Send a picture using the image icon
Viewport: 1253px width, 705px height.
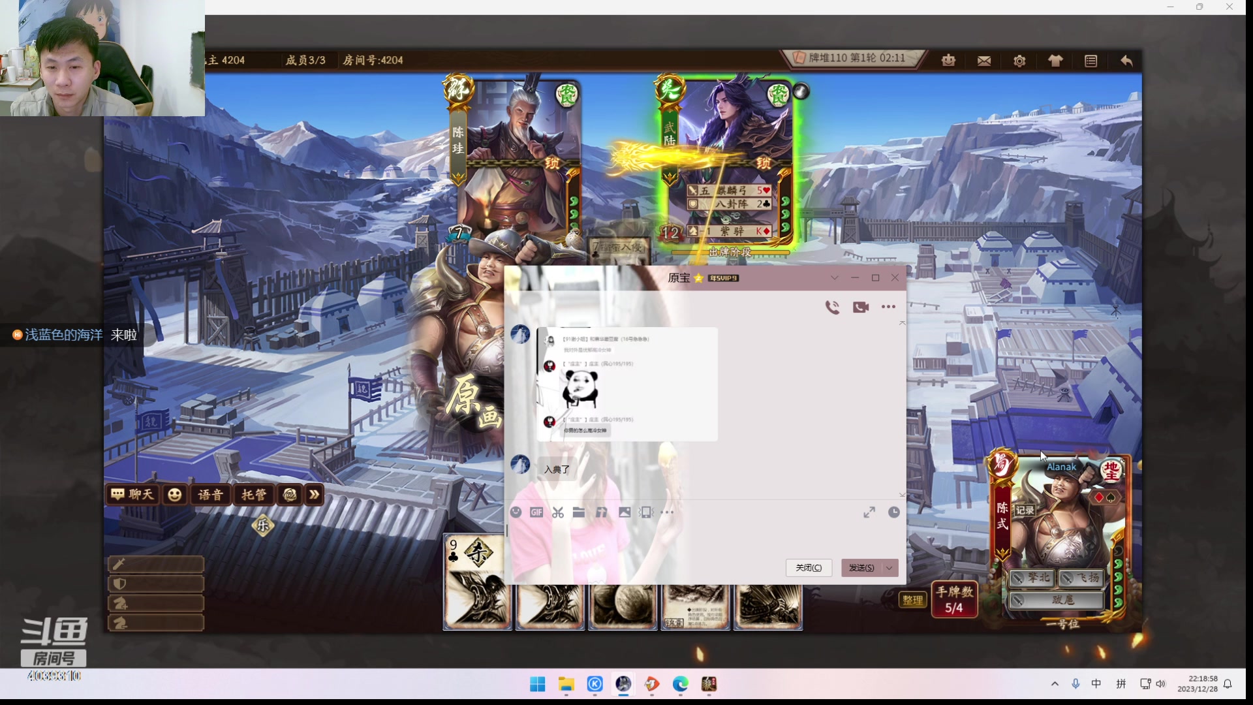pos(625,512)
